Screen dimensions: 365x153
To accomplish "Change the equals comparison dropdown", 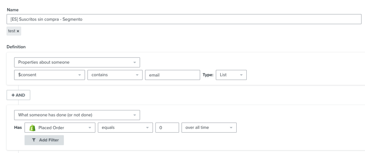I will [x=125, y=127].
